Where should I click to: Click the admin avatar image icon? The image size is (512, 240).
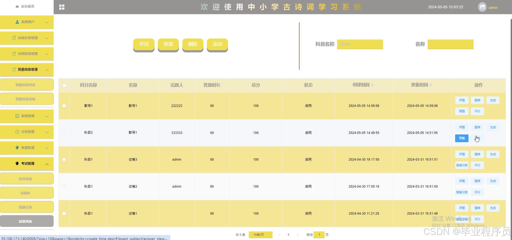(482, 7)
